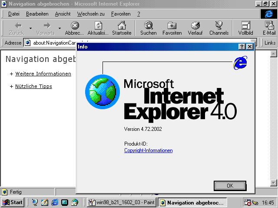Open the Vorwärts history dropdown arrow

click(60, 28)
